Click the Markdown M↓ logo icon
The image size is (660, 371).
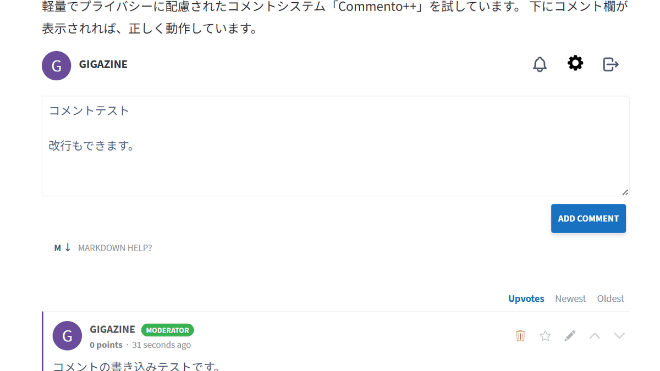pos(62,247)
